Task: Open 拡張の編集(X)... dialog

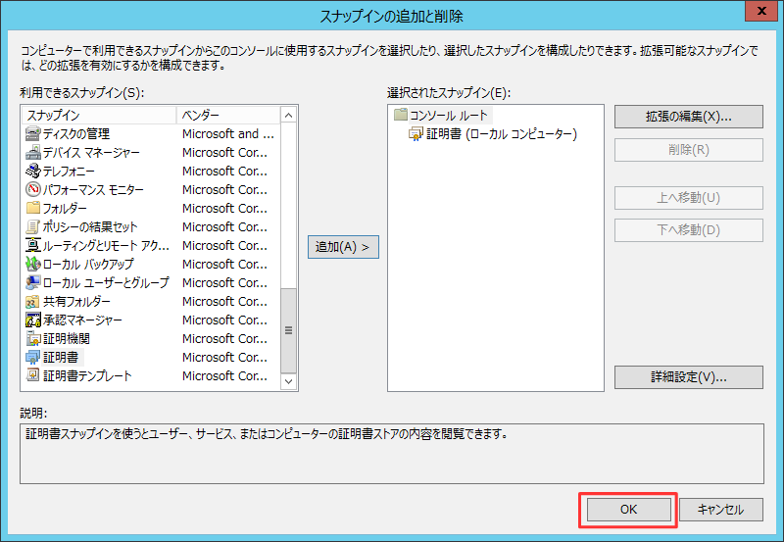Action: tap(689, 117)
